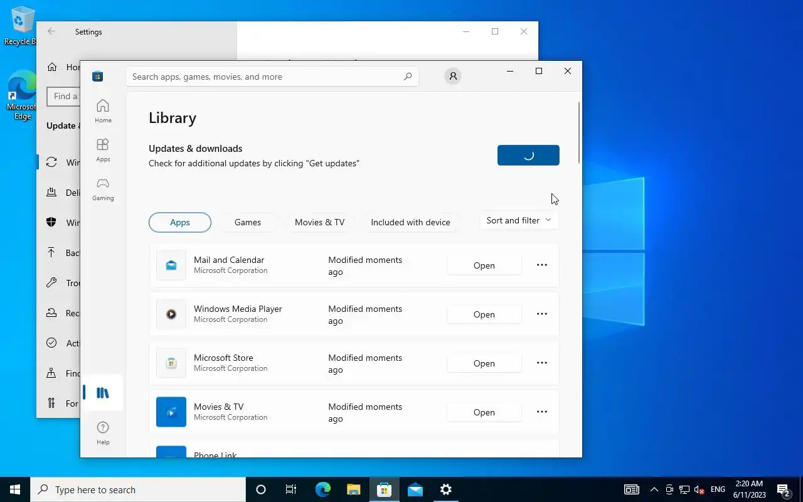Select Windows Security shield icon in Settings
803x502 pixels.
(x=51, y=223)
